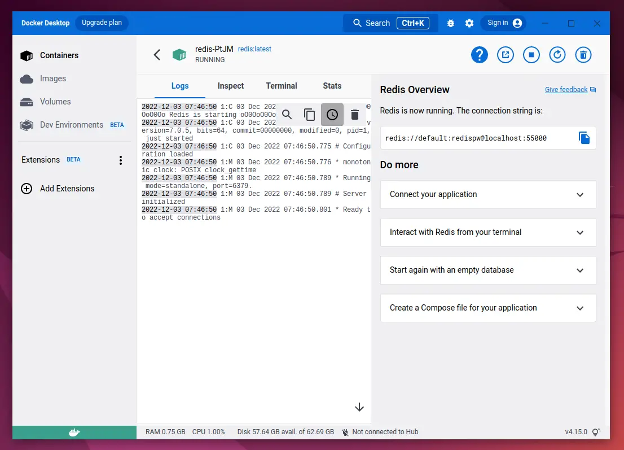Toggle log timestamps clock icon
Screen dimensions: 624x450
332,115
